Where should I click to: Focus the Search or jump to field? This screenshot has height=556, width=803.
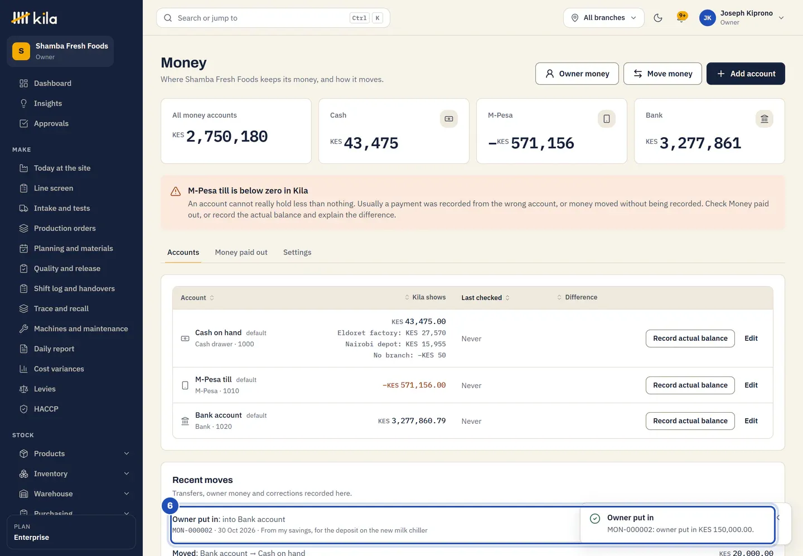(273, 18)
